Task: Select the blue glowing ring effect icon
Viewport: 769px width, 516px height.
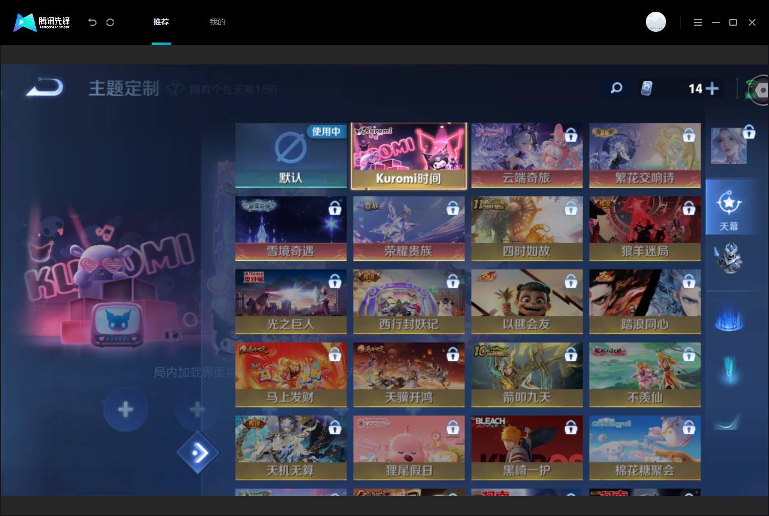Action: pos(729,320)
